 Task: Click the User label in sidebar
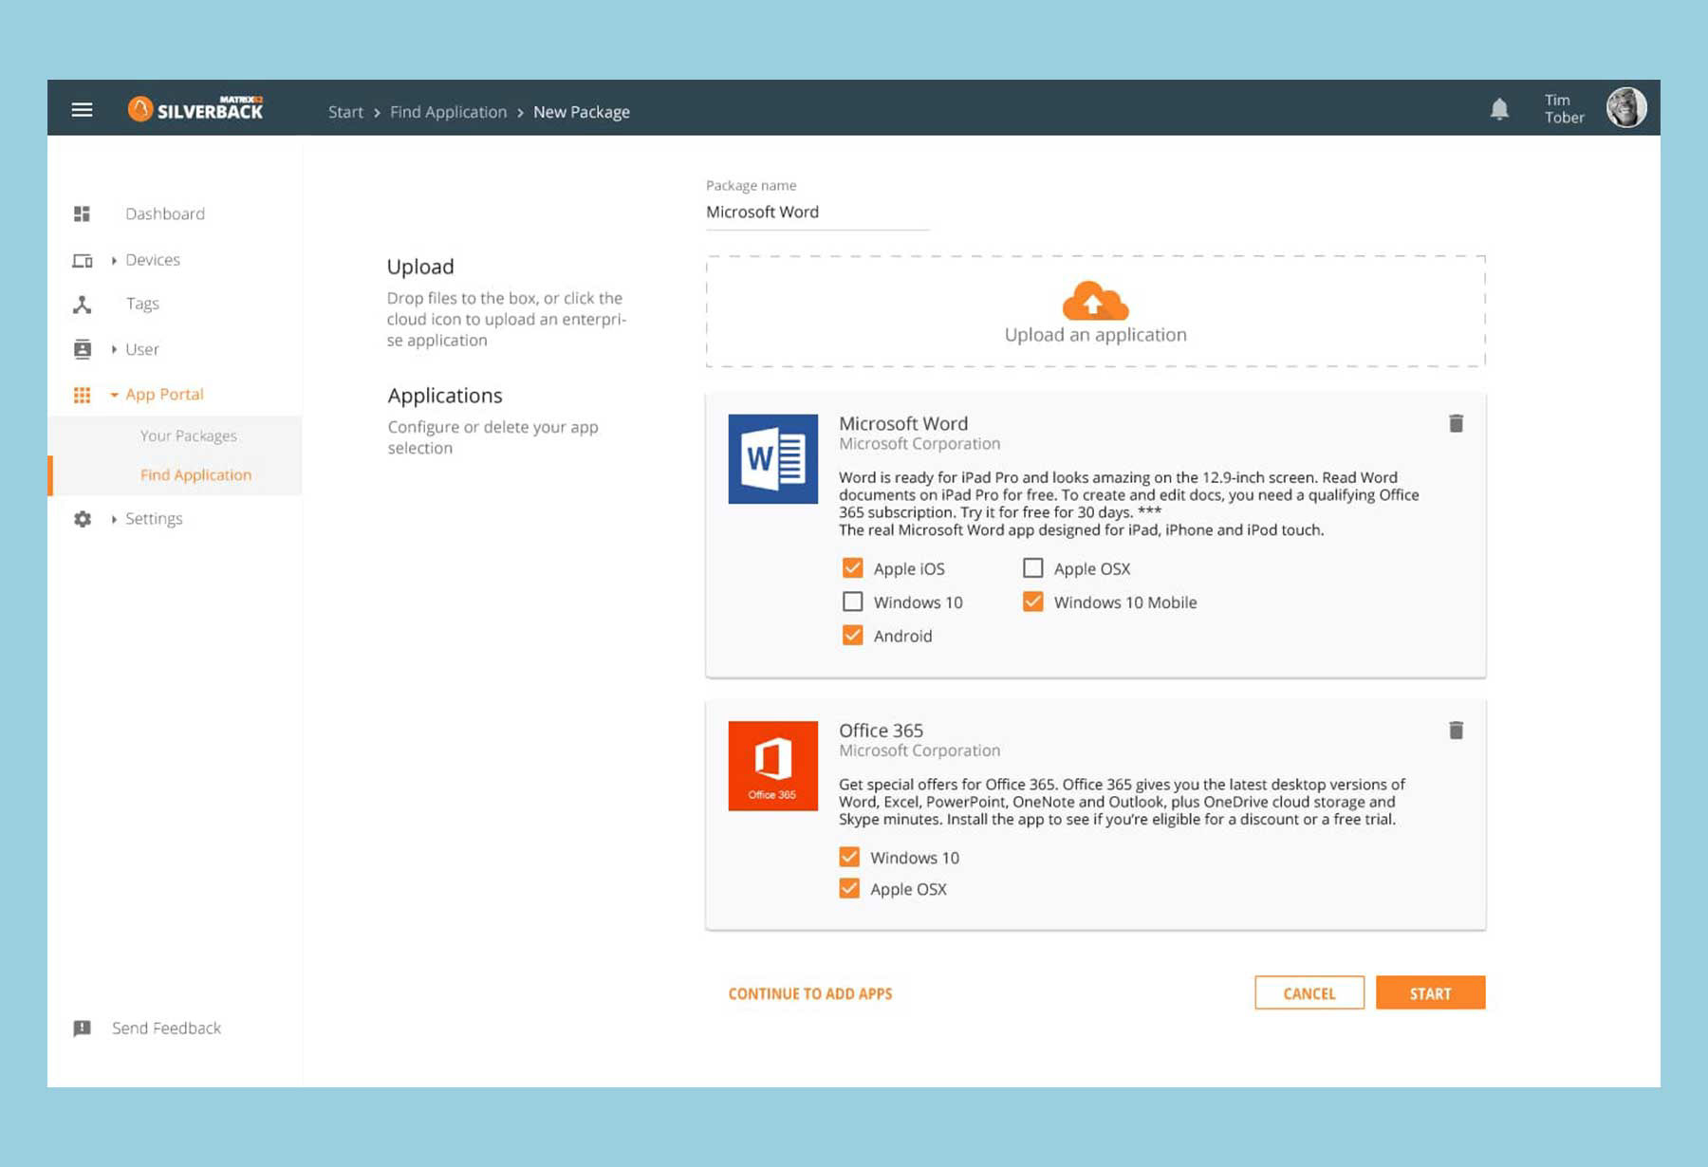[142, 349]
